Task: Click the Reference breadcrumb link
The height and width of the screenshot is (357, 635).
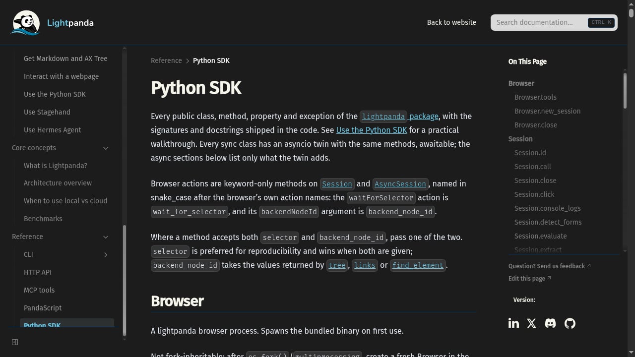Action: pyautogui.click(x=166, y=60)
